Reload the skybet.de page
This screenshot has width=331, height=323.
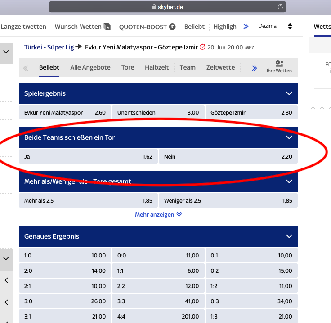(x=280, y=7)
